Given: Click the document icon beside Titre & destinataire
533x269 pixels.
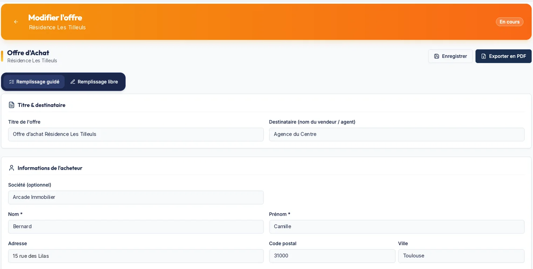Looking at the screenshot, I should pyautogui.click(x=12, y=105).
